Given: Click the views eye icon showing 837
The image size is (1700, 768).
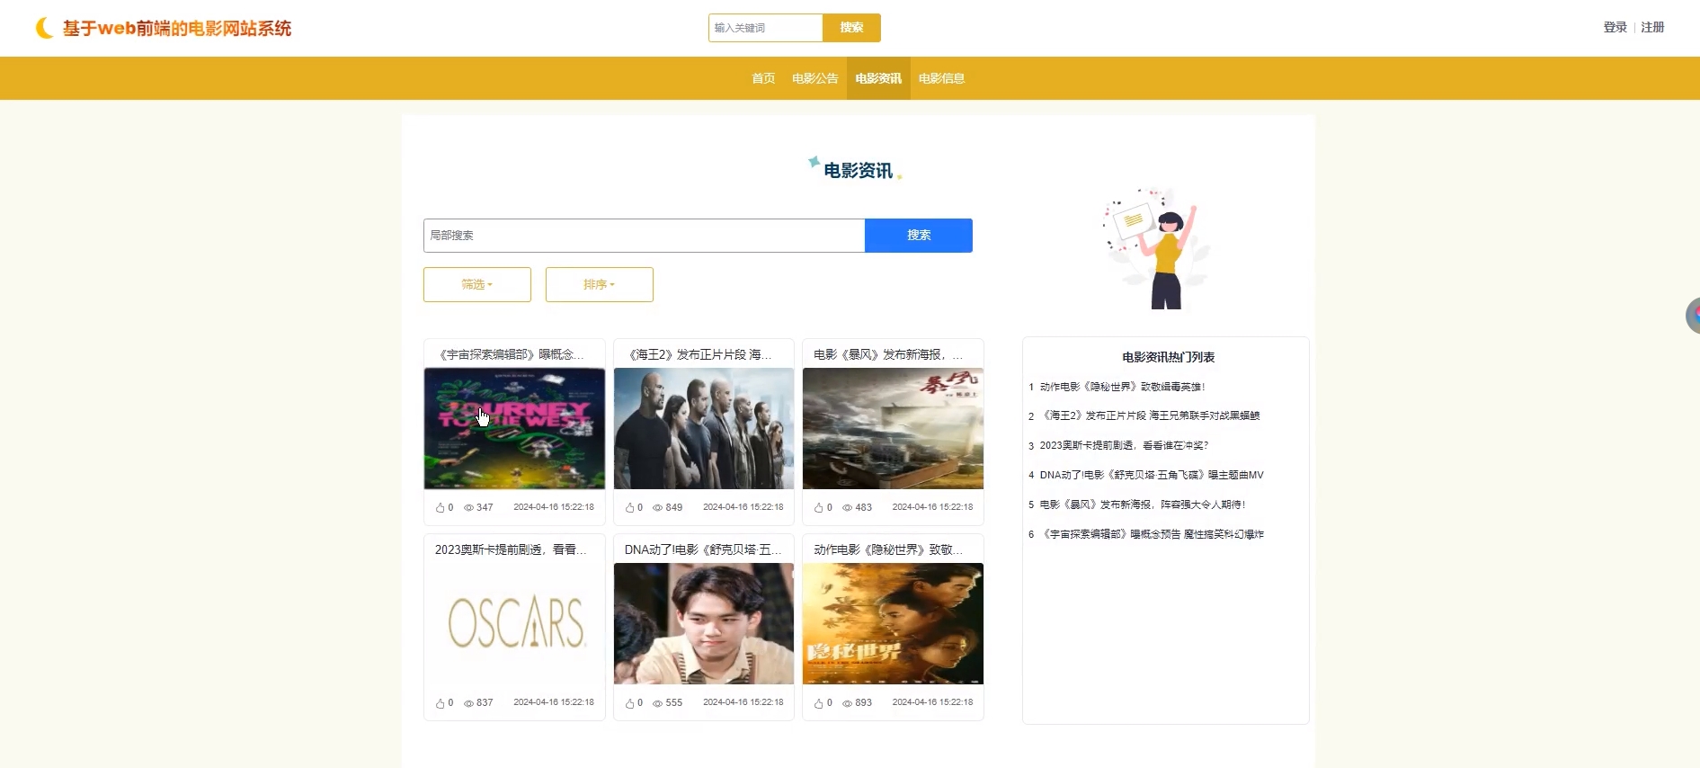Looking at the screenshot, I should pyautogui.click(x=468, y=703).
